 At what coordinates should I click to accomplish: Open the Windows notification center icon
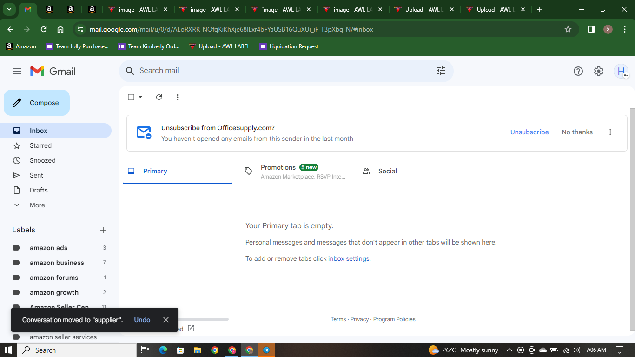[620, 350]
